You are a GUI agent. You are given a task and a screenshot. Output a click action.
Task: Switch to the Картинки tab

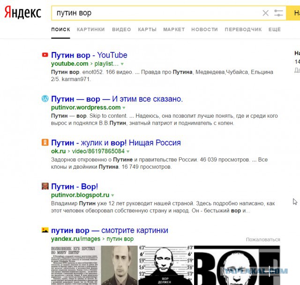(90, 30)
